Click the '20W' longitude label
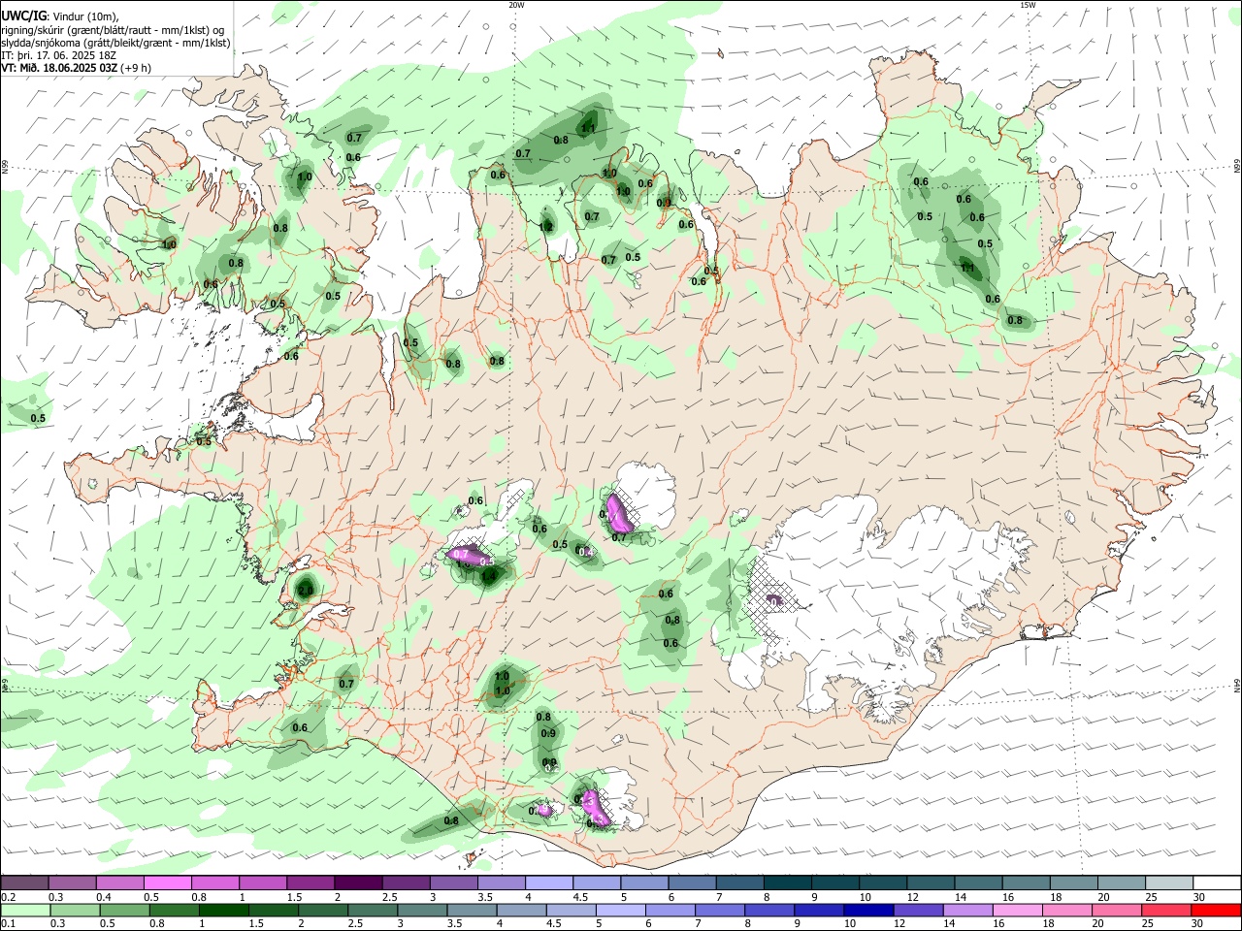The width and height of the screenshot is (1242, 931). tap(516, 5)
